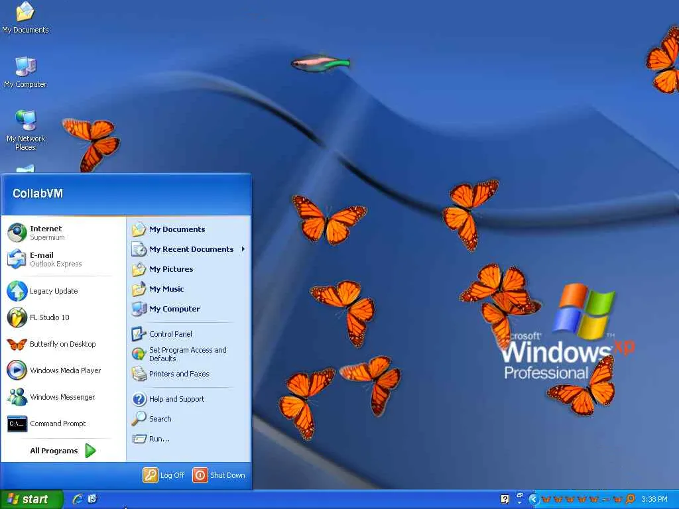This screenshot has width=679, height=509.
Task: Expand My Recent Documents submenu
Action: click(x=189, y=249)
